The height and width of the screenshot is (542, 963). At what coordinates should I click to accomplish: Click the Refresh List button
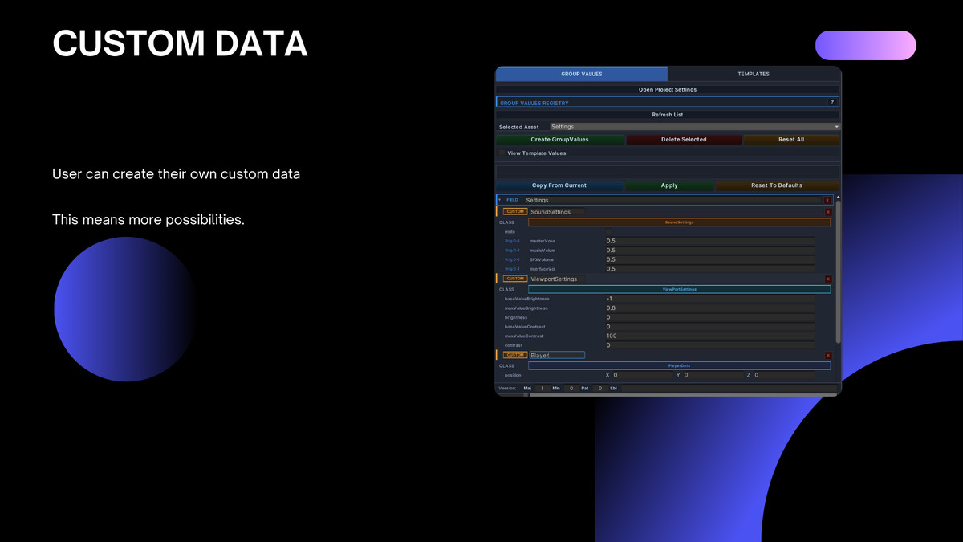pyautogui.click(x=668, y=115)
